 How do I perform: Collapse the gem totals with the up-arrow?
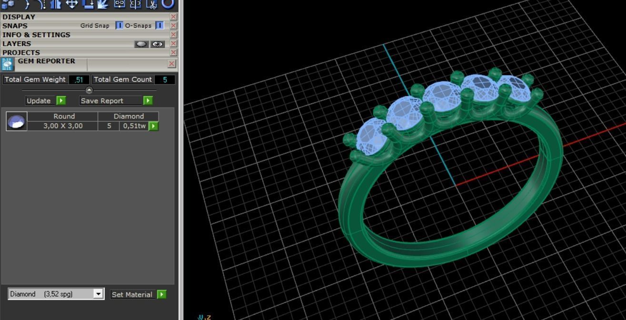[x=89, y=90]
